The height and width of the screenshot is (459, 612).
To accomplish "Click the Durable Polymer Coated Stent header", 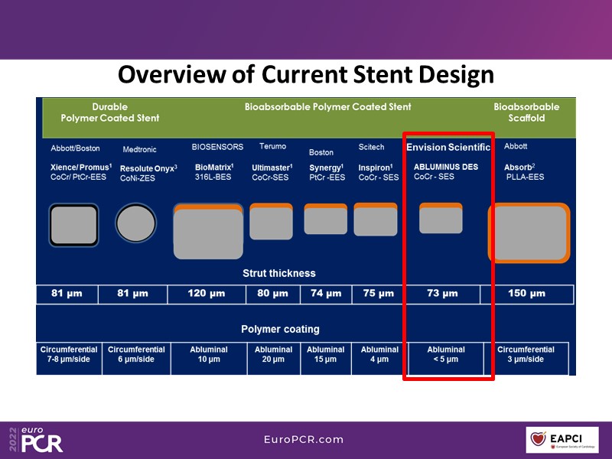I will [110, 112].
